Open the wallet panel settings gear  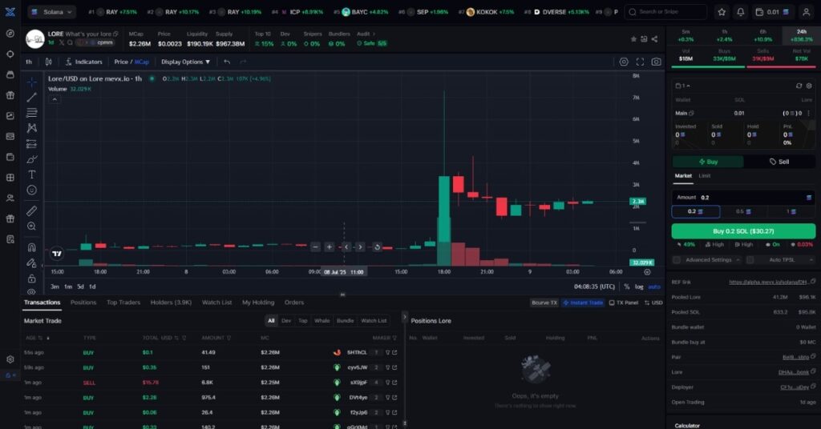[809, 86]
